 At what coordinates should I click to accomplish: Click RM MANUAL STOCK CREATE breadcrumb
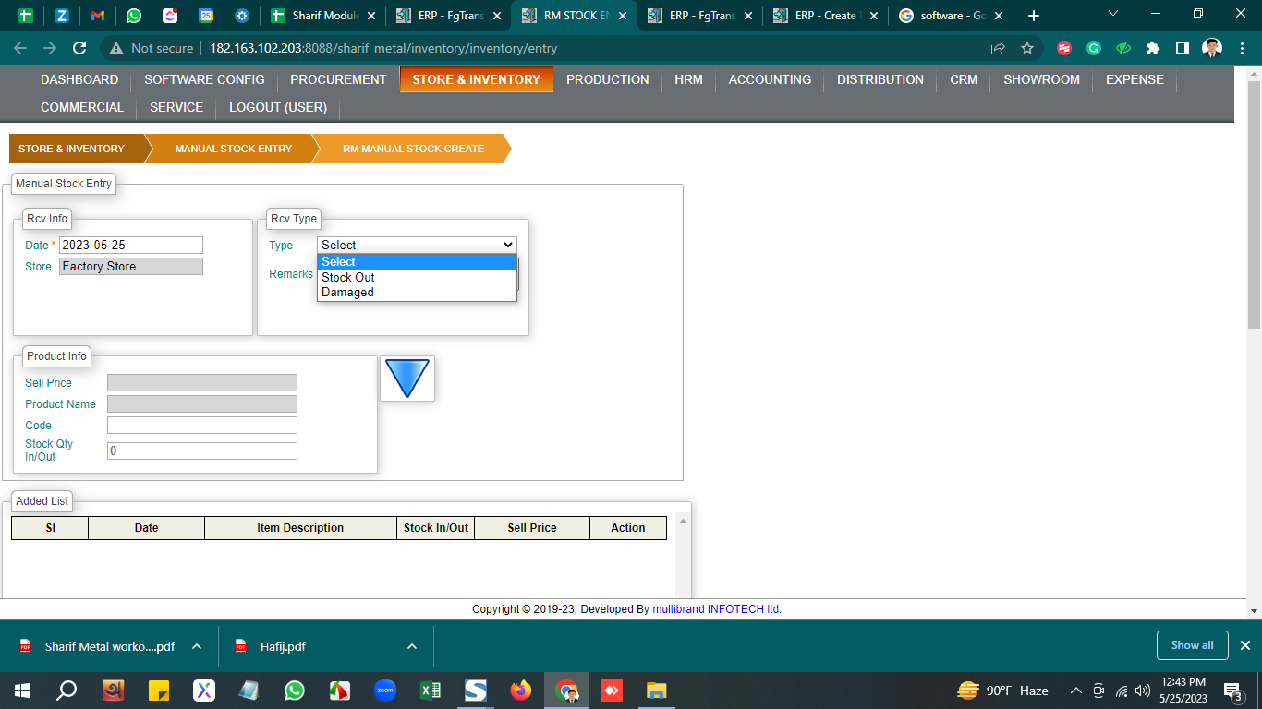(413, 149)
